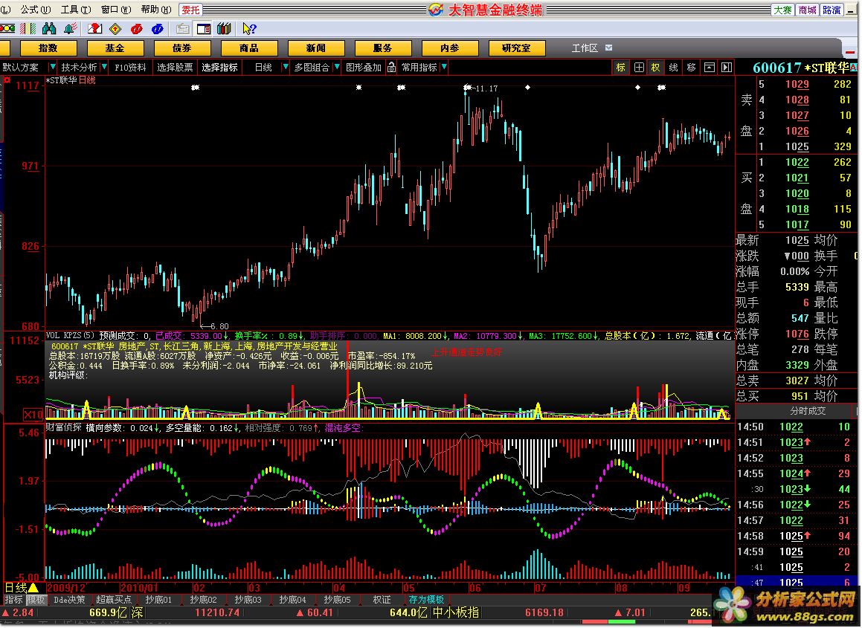The image size is (862, 628).
Task: Click the 基金 yellow button
Action: (x=115, y=48)
